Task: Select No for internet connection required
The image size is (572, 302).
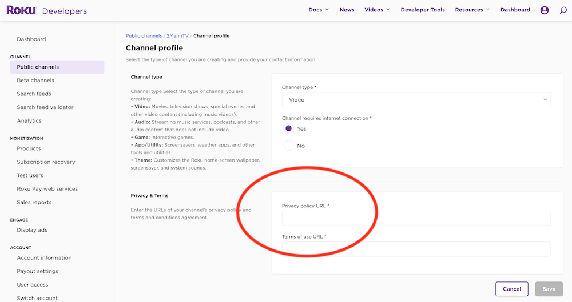Action: tap(288, 146)
